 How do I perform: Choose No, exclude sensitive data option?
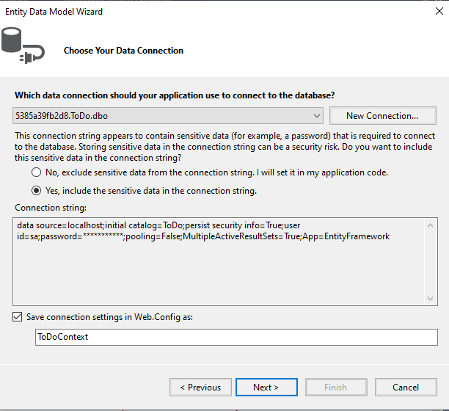pyautogui.click(x=37, y=172)
